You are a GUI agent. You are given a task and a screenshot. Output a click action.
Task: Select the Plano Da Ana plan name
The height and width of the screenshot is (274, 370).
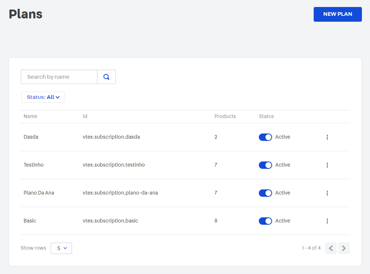click(39, 193)
